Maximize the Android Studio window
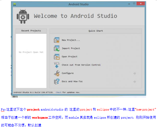Image resolution: width=157 pixels, height=127 pixels. pos(134,4)
